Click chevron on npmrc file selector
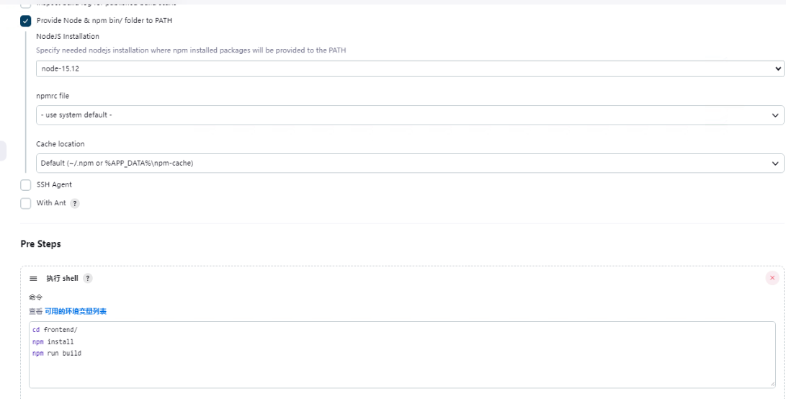786x399 pixels. pyautogui.click(x=776, y=115)
